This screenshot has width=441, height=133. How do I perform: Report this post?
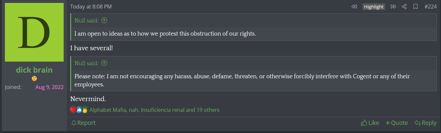tap(84, 123)
